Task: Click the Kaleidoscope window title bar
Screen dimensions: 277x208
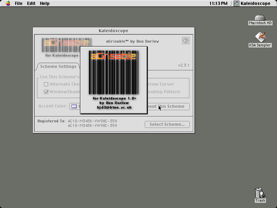Action: click(114, 31)
